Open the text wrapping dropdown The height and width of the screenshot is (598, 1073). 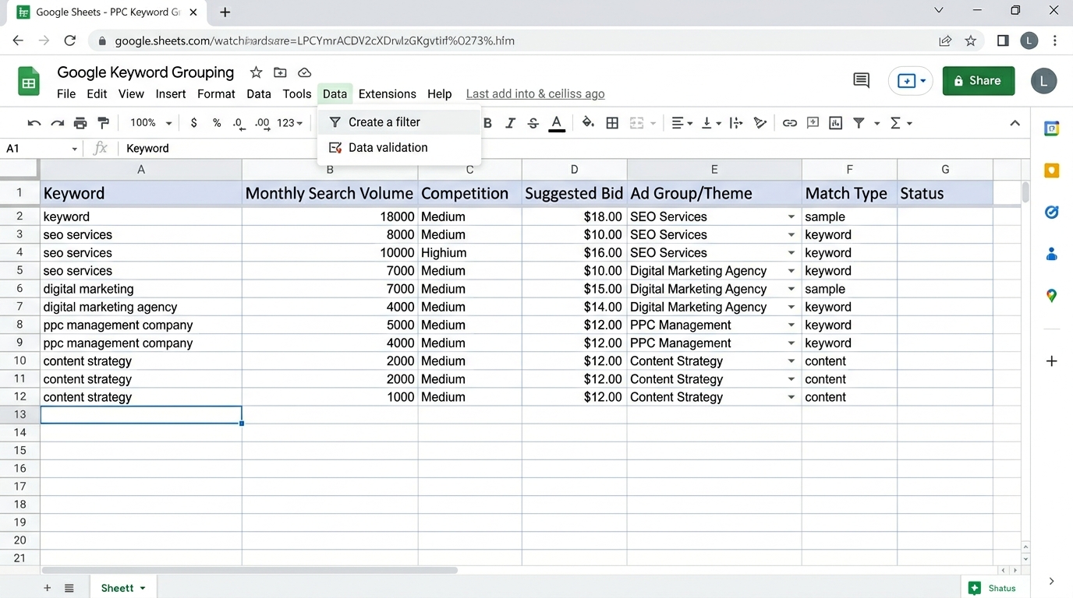(x=735, y=123)
